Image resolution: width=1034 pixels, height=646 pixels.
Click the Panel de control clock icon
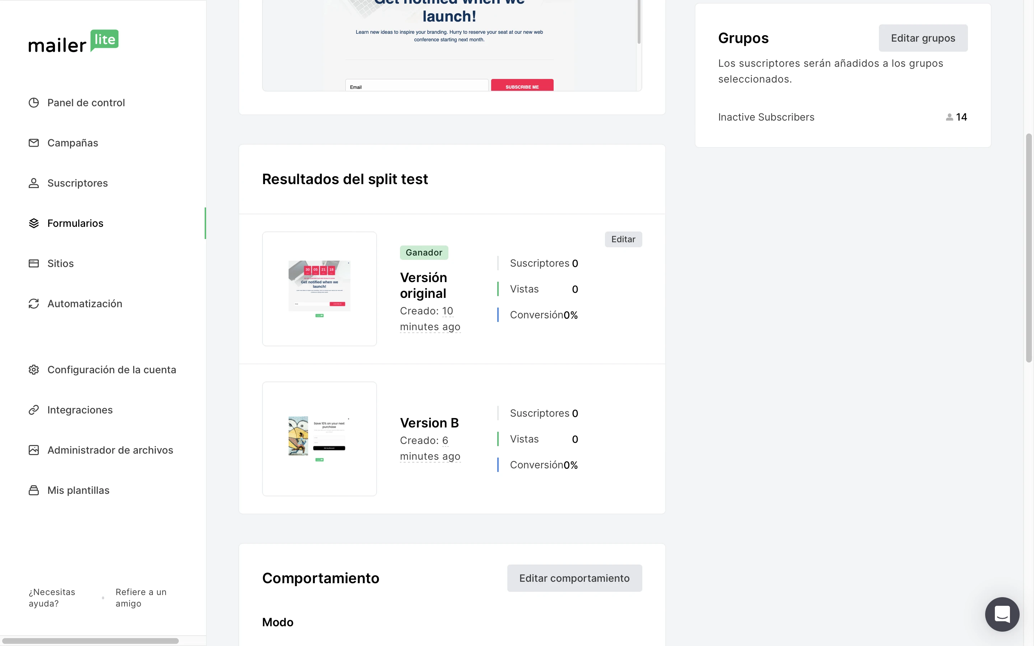34,103
